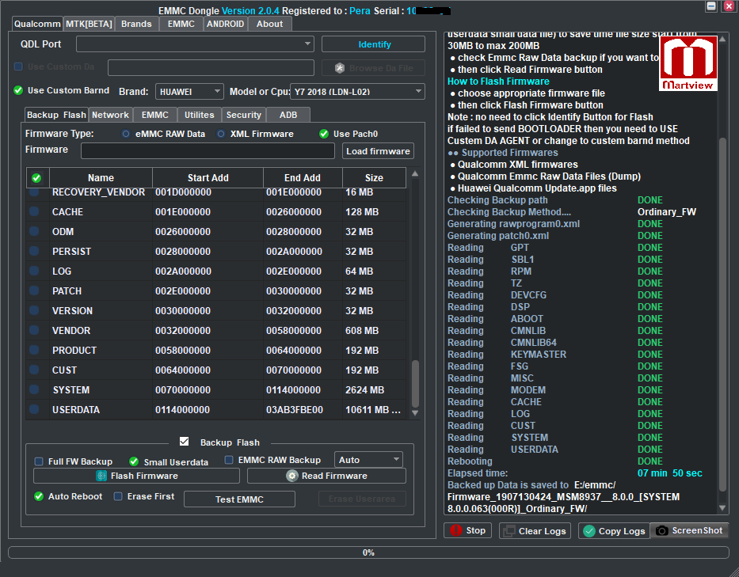Click the Flash Firmware chip icon
Image resolution: width=739 pixels, height=577 pixels.
101,476
